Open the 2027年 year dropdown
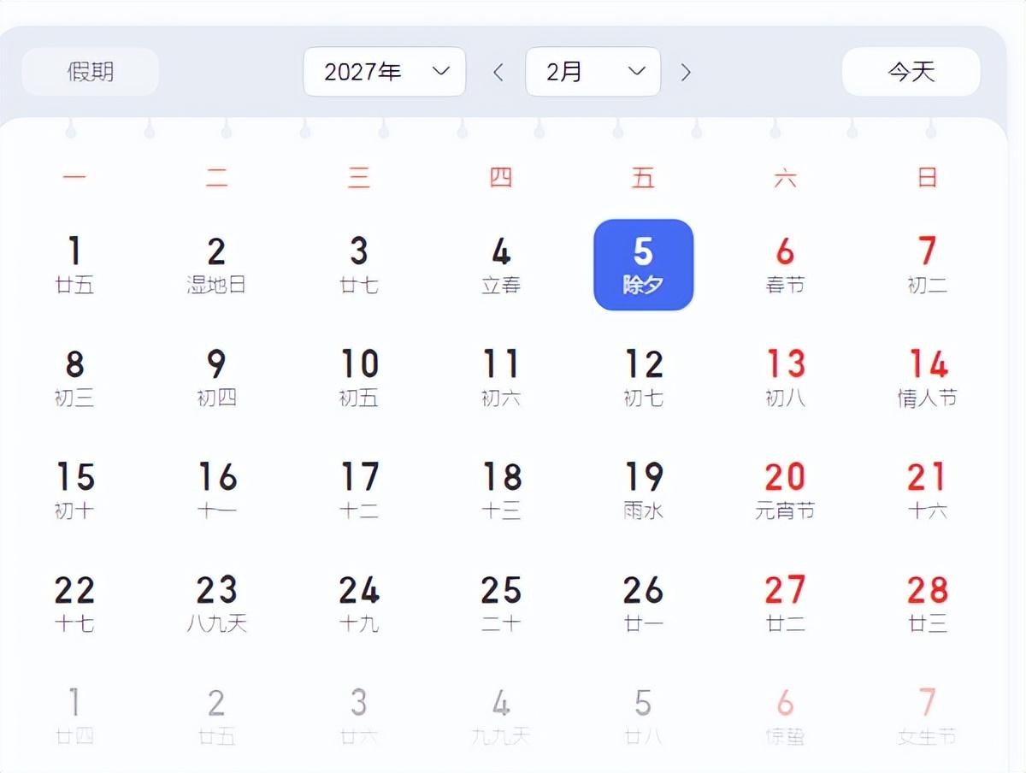 coord(385,72)
